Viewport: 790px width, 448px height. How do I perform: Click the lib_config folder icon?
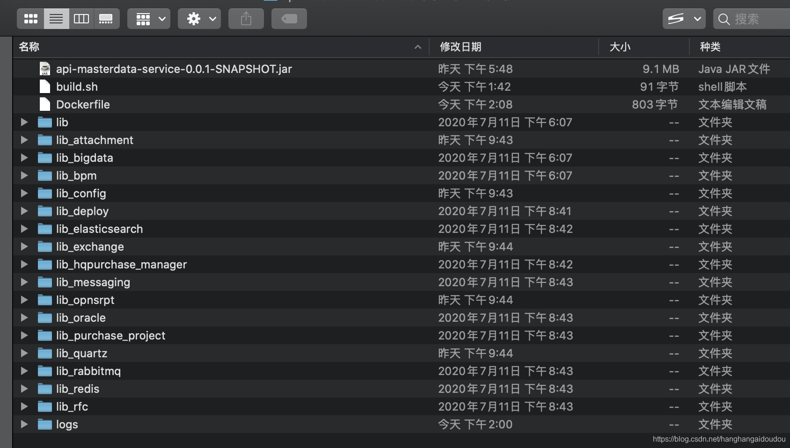tap(45, 193)
